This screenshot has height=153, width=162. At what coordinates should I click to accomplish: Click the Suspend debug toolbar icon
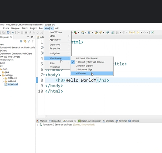(x=22, y=33)
